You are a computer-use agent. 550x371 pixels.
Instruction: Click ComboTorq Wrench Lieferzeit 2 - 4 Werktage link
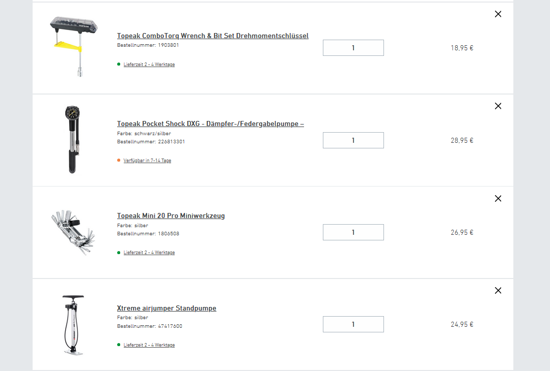pos(149,65)
